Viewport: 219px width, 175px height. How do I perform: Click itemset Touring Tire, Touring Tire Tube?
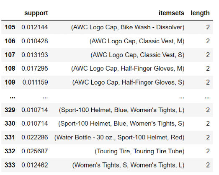[x=139, y=151]
